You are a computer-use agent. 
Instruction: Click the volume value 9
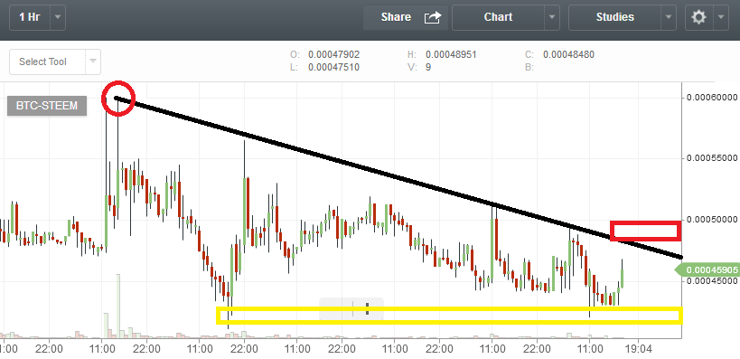coord(427,68)
